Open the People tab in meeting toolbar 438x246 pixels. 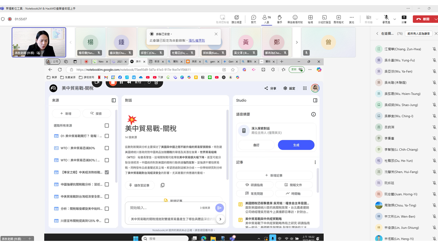point(266,19)
